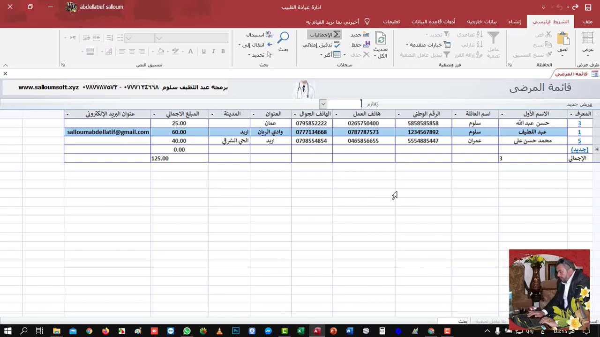Click the Ascending sort (تصاعدي) icon
The image size is (600, 337).
coord(480,35)
